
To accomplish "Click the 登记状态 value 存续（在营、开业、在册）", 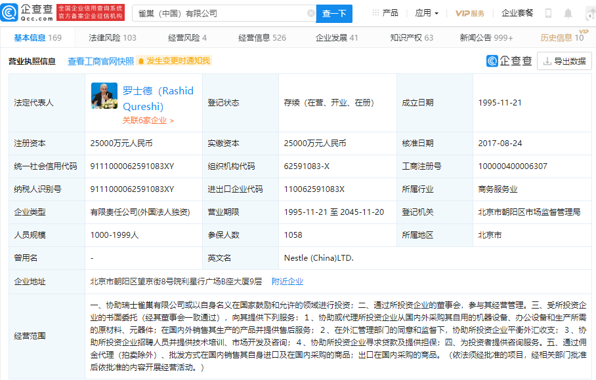I will coord(329,103).
